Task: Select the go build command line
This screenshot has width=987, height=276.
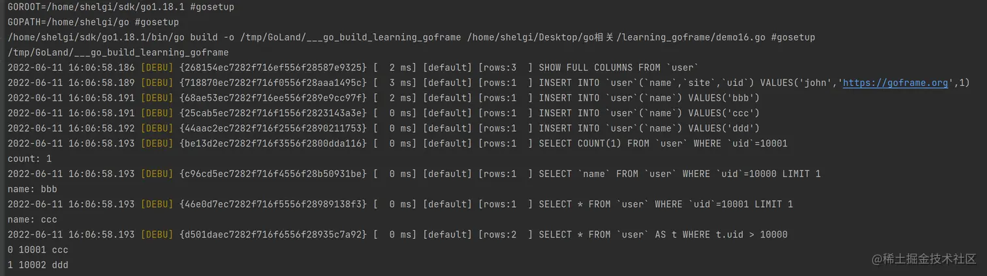Action: (x=411, y=37)
